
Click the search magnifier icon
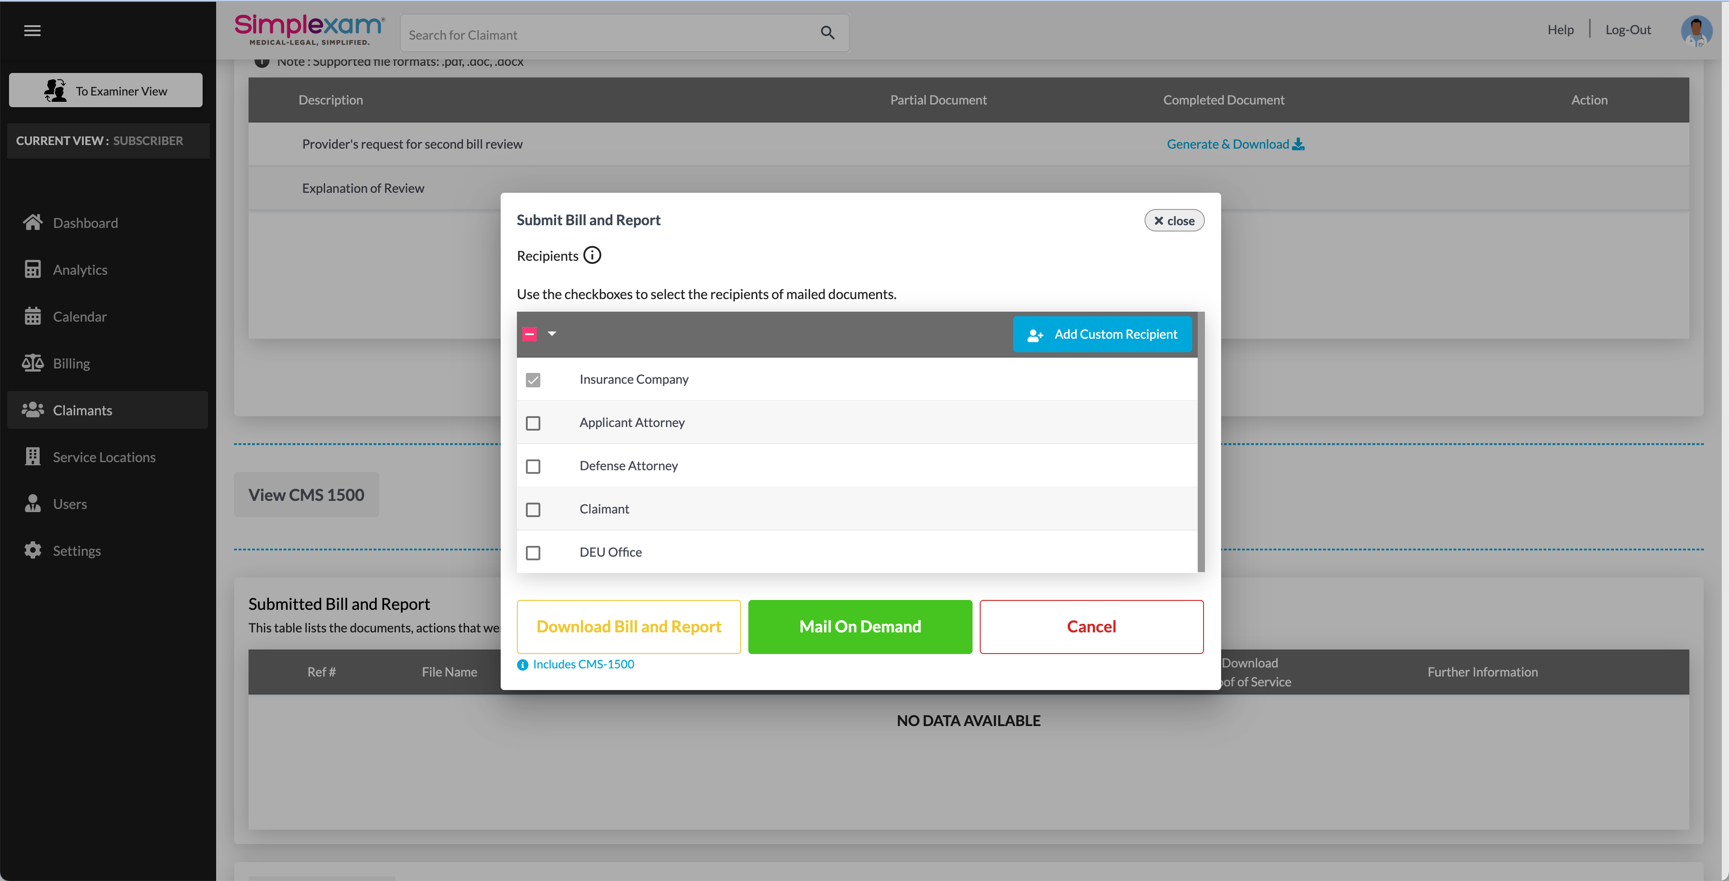click(827, 33)
